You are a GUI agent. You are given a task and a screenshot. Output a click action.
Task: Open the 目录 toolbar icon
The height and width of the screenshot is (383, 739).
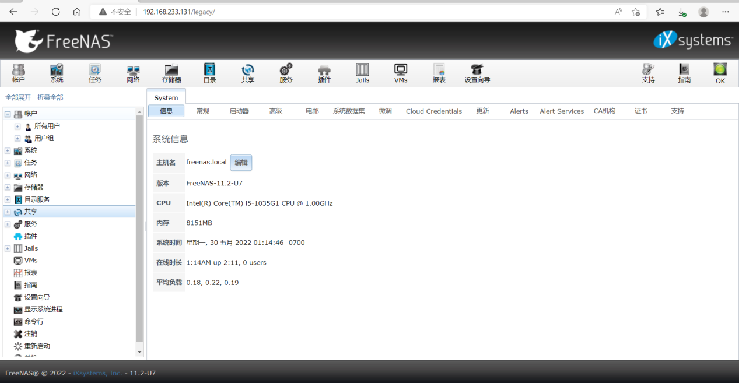pyautogui.click(x=210, y=73)
